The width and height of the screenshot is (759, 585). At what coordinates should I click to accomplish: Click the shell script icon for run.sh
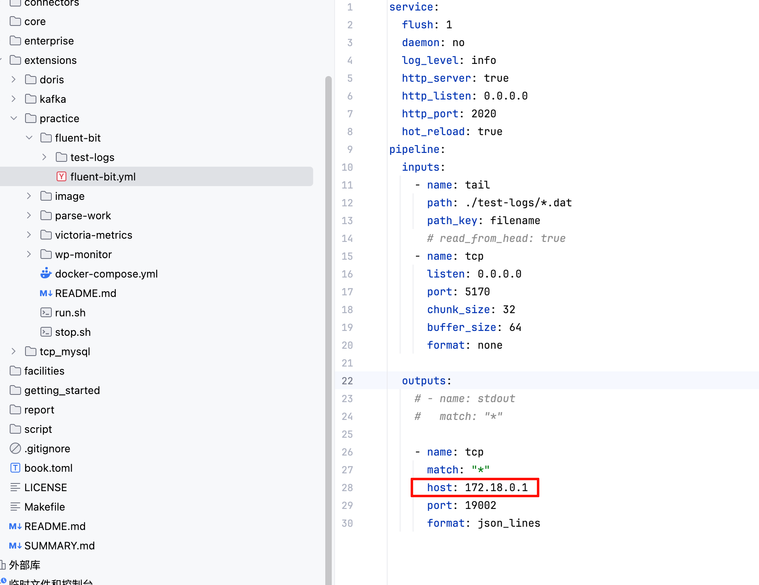click(46, 312)
